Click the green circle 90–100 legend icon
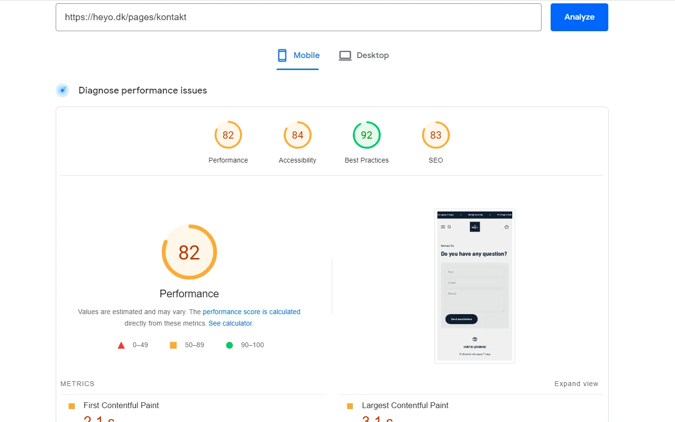The image size is (675, 422). point(229,345)
